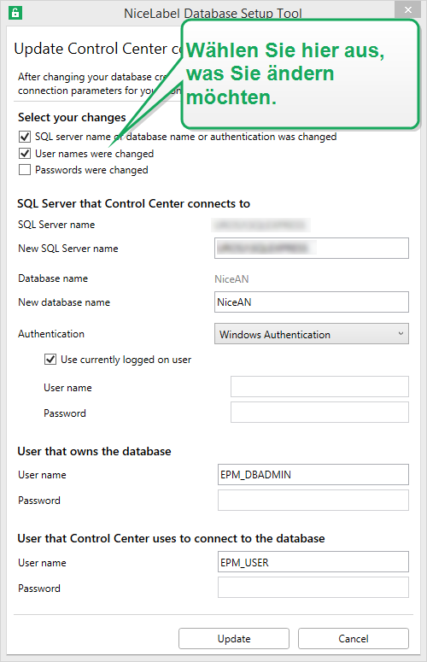Click 'User that owns the database' heading
This screenshot has width=427, height=662.
point(94,451)
